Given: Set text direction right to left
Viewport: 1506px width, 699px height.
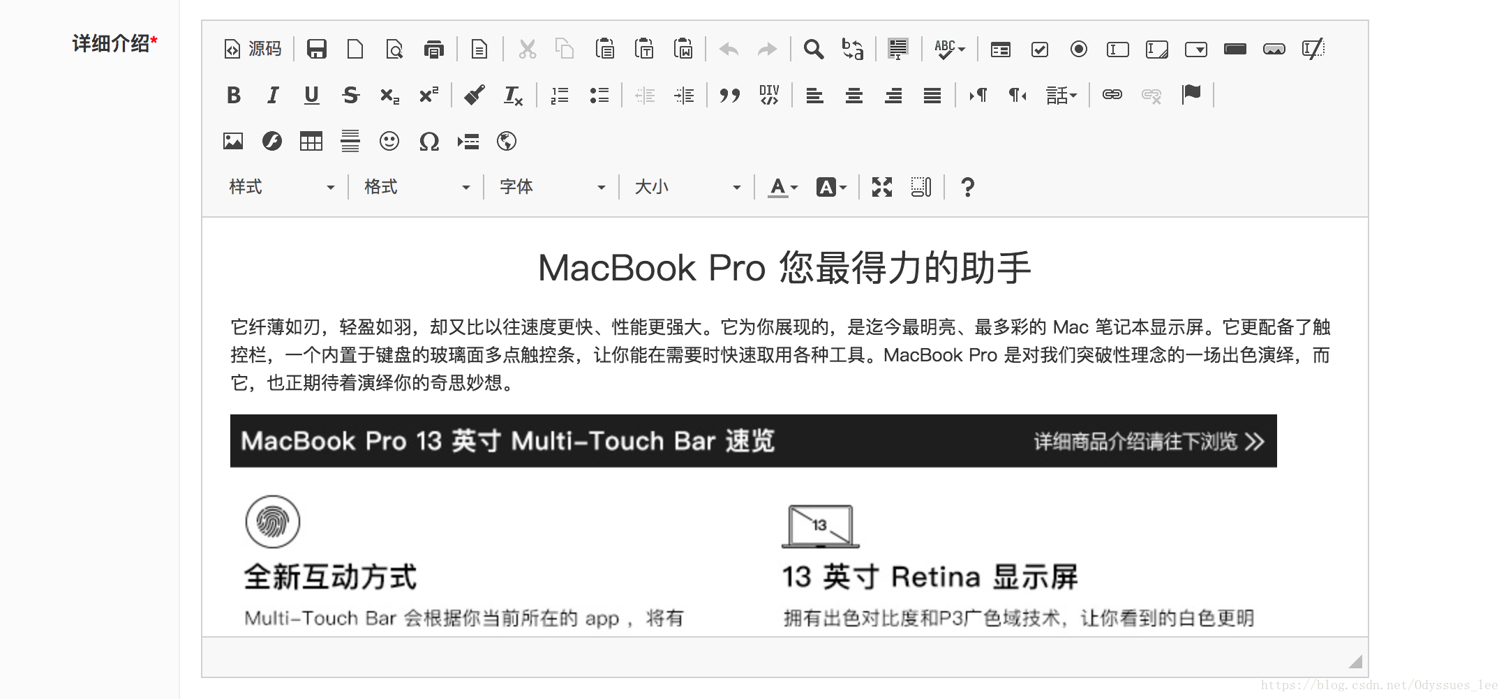Looking at the screenshot, I should click(x=1017, y=95).
